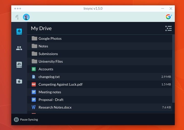Click the changelog.txt file icon
This screenshot has width=184, height=130.
(x=34, y=77)
